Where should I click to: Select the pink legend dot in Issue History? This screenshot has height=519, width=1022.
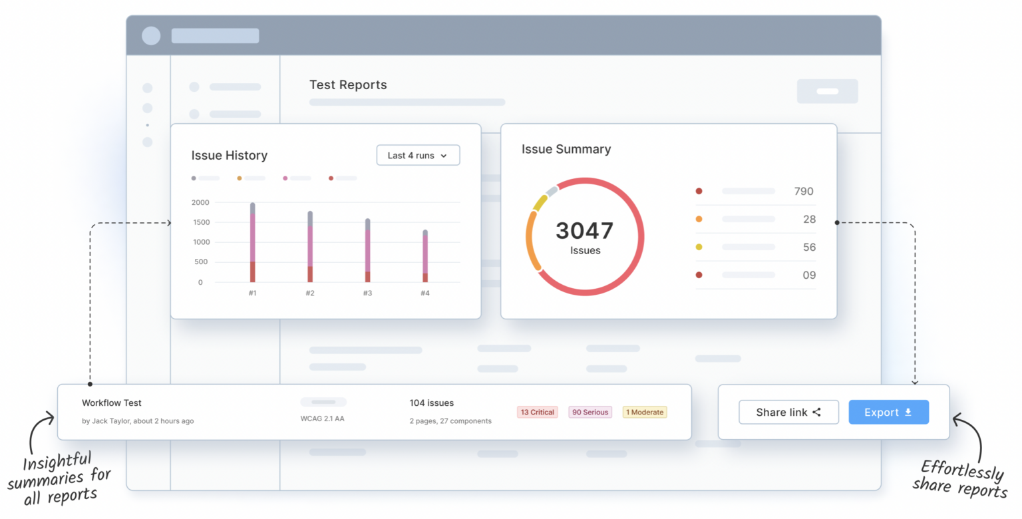[285, 178]
